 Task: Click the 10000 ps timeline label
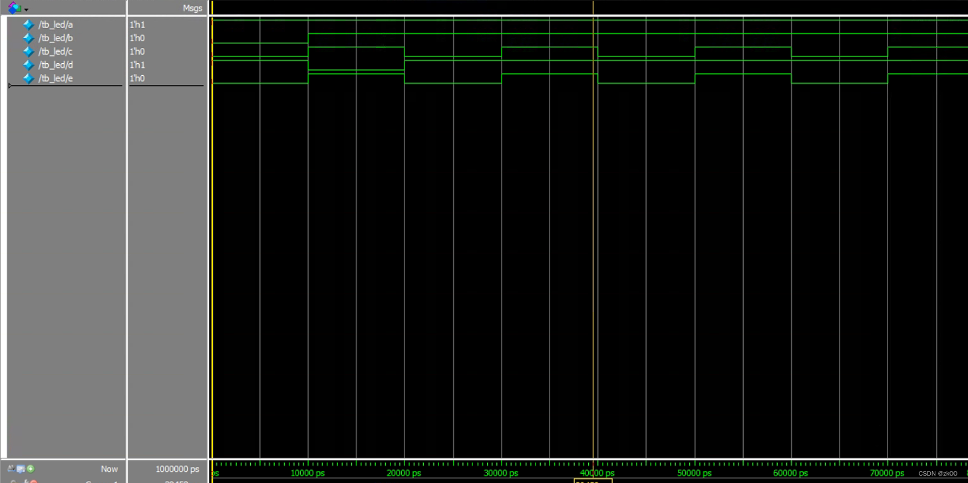307,473
